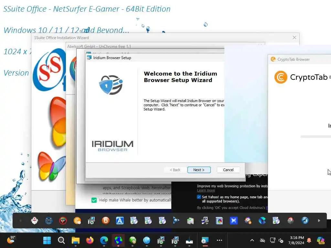Image resolution: width=331 pixels, height=248 pixels.
Task: Cancel the Iridium Browser Setup wizard
Action: [228, 170]
